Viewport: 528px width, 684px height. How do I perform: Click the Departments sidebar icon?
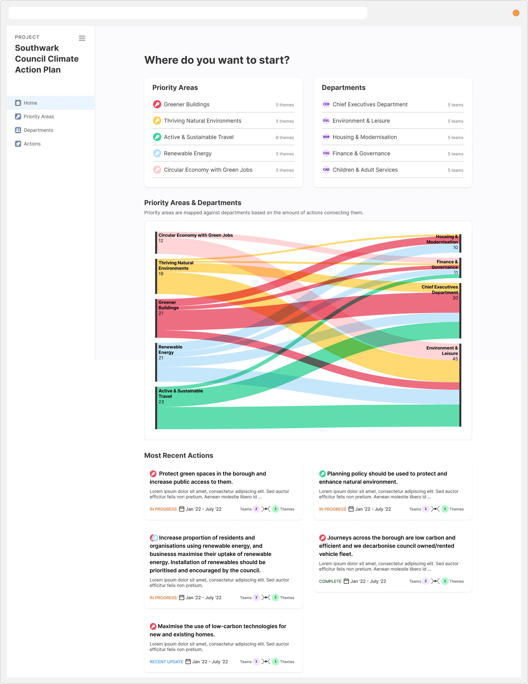[x=18, y=130]
